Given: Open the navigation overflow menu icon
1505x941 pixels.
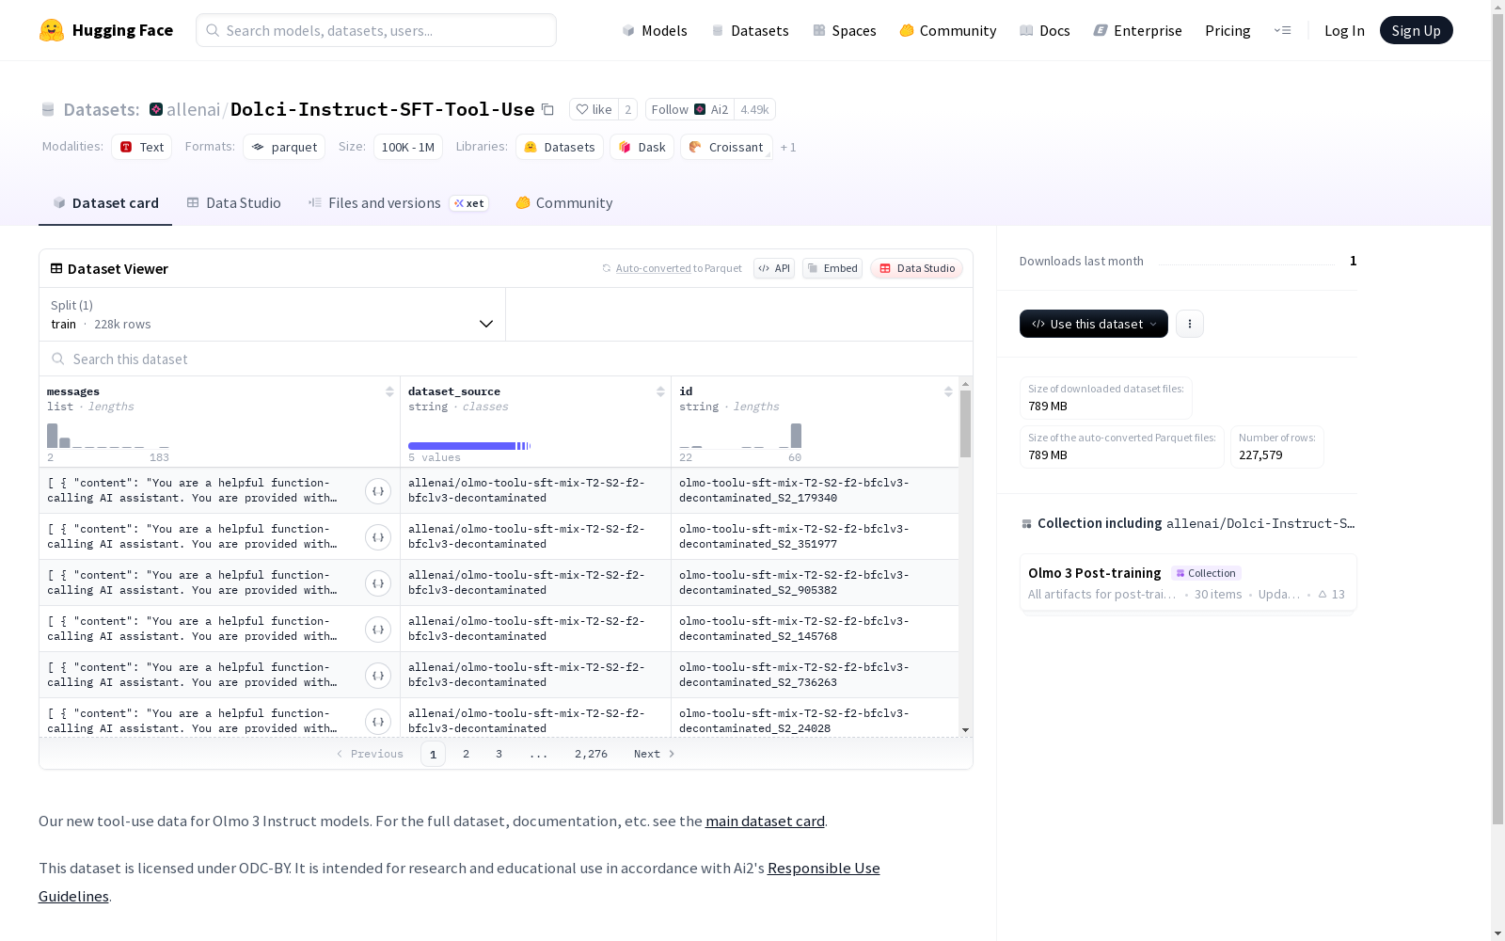Looking at the screenshot, I should click(x=1282, y=30).
